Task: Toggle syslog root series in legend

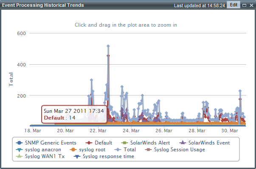Action: 87,150
